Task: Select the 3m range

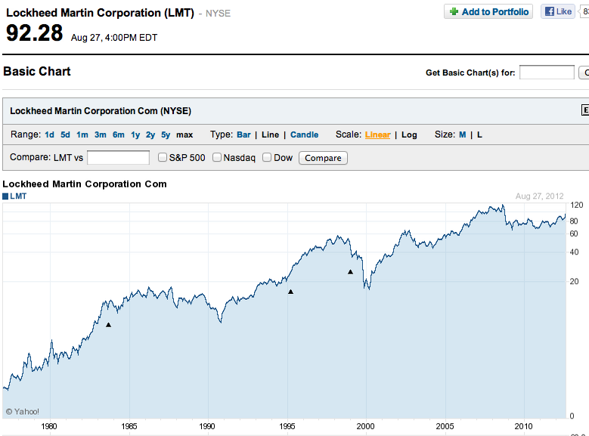Action: coord(101,135)
